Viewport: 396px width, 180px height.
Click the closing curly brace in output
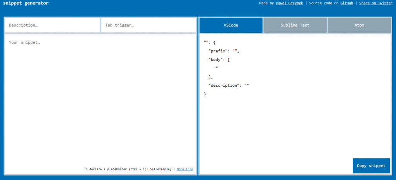(205, 94)
